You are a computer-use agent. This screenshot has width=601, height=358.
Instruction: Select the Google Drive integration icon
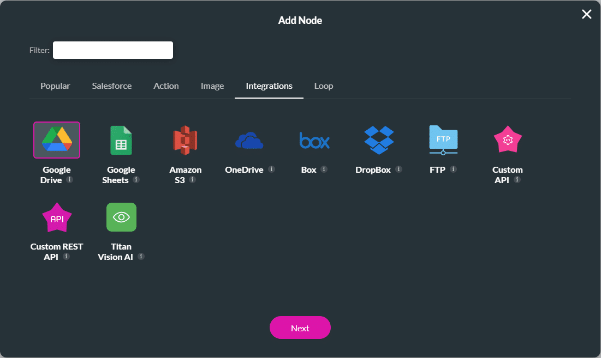pos(57,139)
